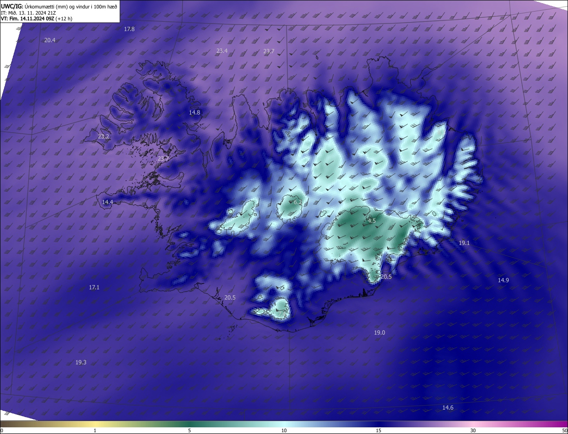Click the 19.1 value label
Image resolution: width=568 pixels, height=434 pixels.
(464, 243)
